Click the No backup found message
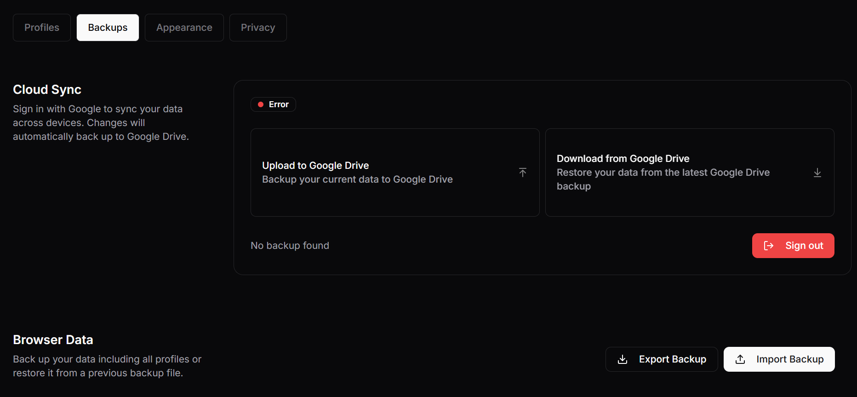This screenshot has height=397, width=857. coord(290,246)
